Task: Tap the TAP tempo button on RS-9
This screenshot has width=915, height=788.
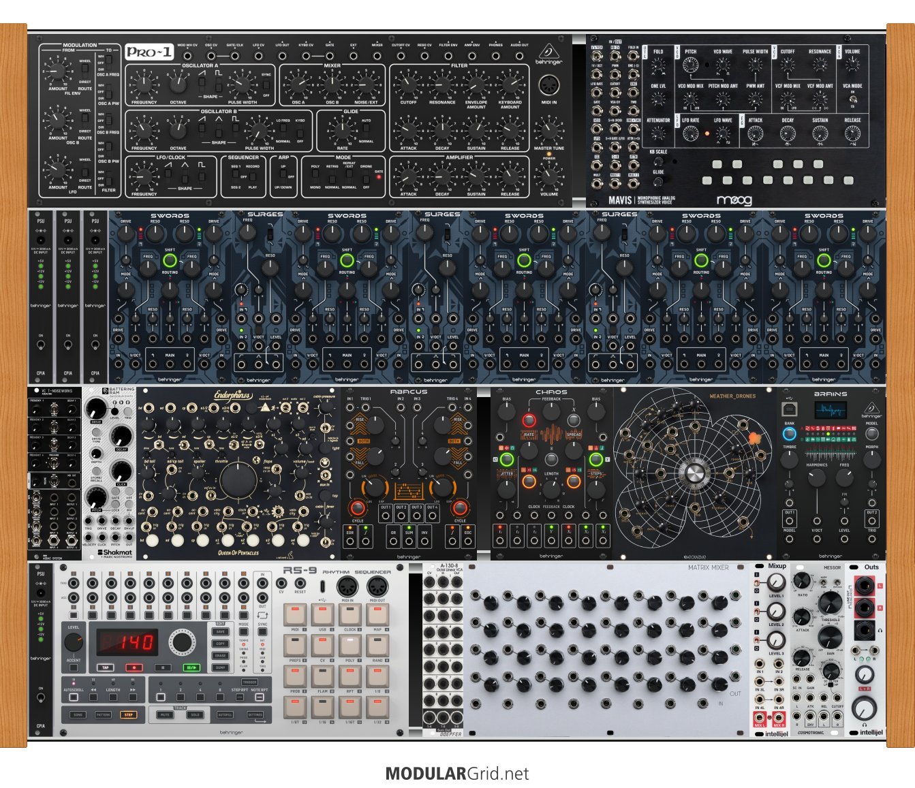Action: (104, 667)
